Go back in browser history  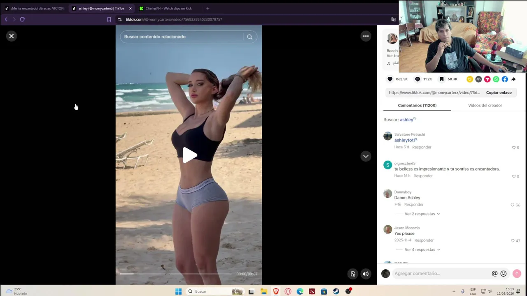tap(6, 19)
